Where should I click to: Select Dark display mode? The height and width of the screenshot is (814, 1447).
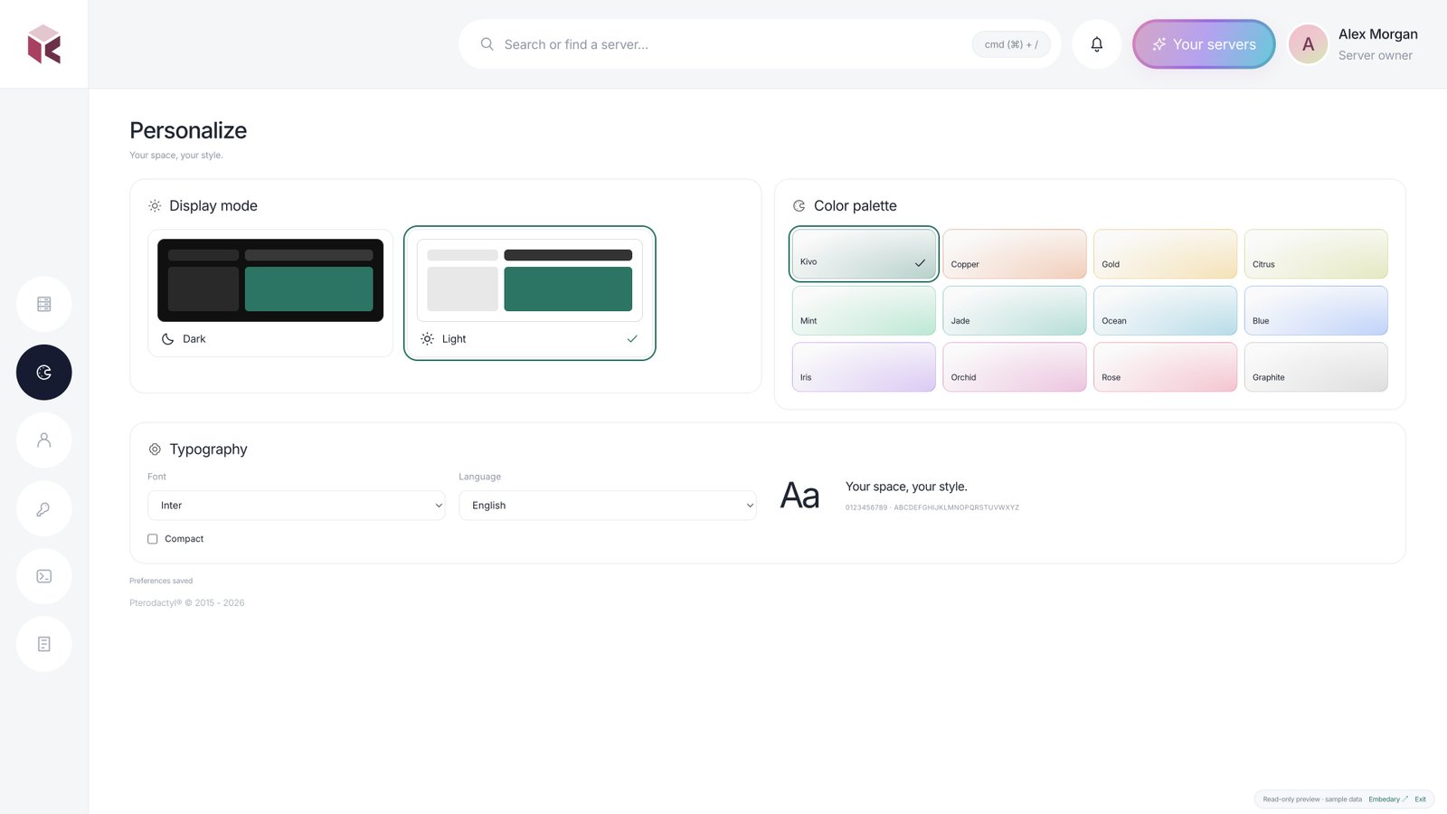coord(270,293)
